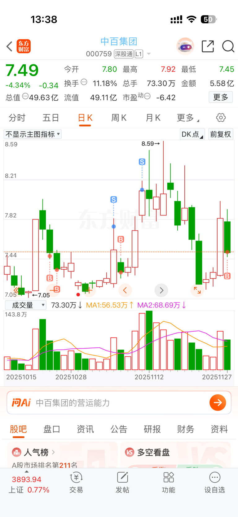Open the AI robot assistant avatar
Viewport: 238px width, 517px height.
tap(185, 46)
